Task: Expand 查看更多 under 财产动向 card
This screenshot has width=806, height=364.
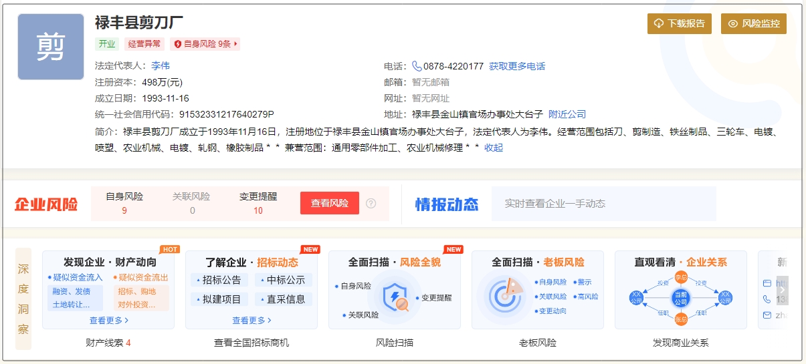Action: (x=108, y=321)
